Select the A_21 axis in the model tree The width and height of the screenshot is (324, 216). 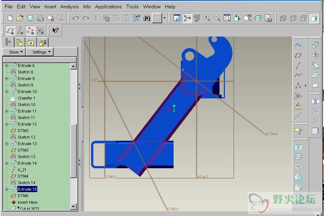[x=22, y=170]
